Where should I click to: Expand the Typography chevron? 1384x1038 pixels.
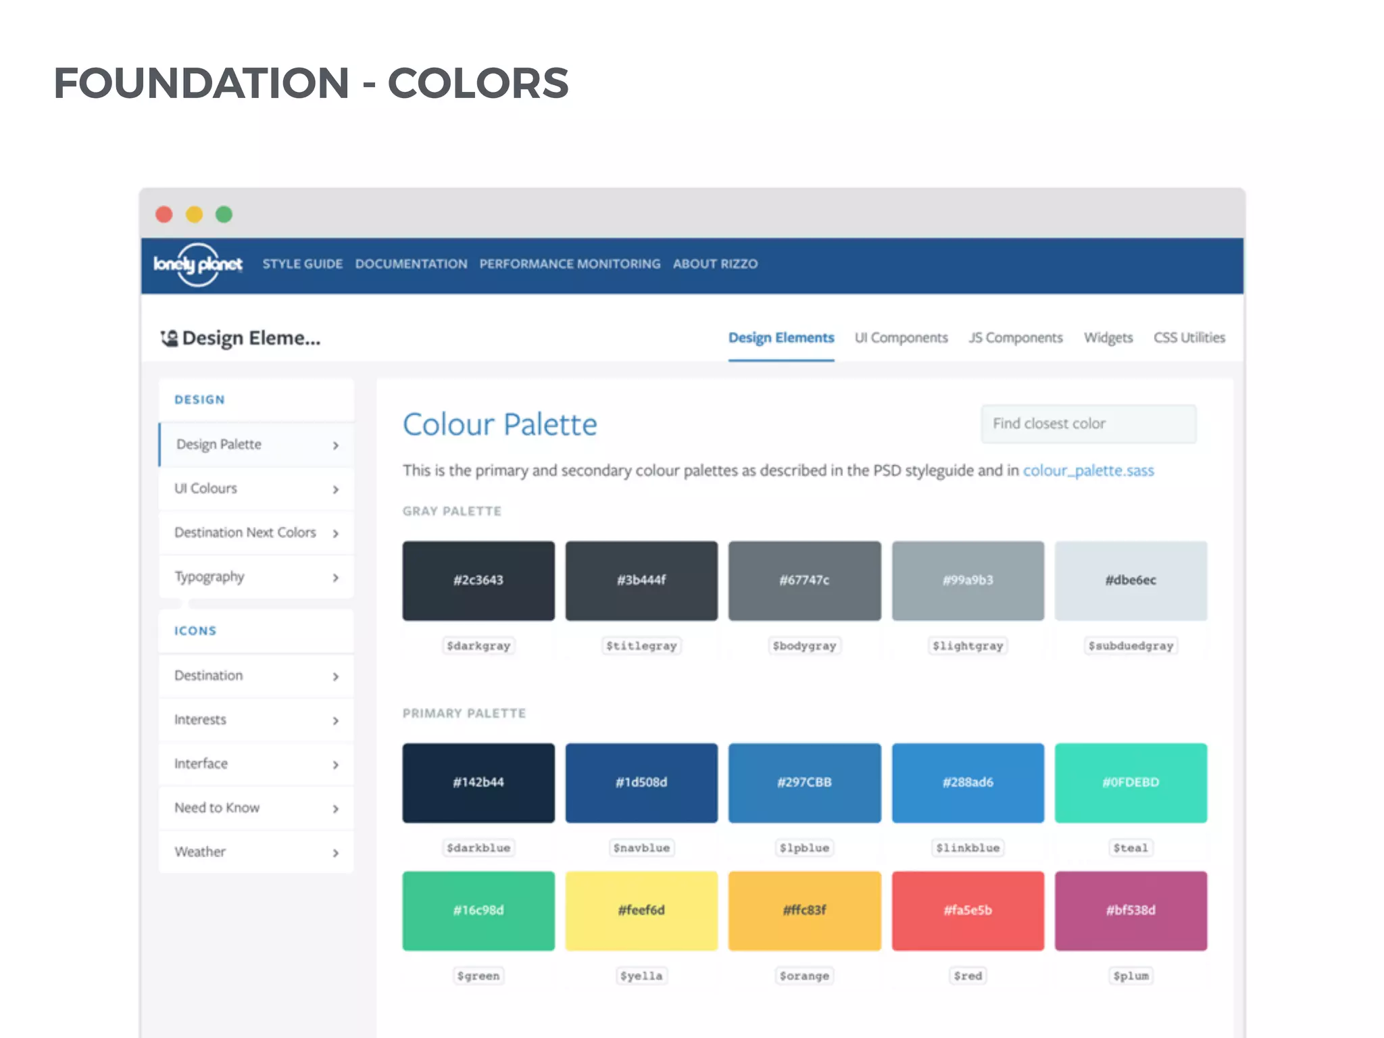point(336,578)
